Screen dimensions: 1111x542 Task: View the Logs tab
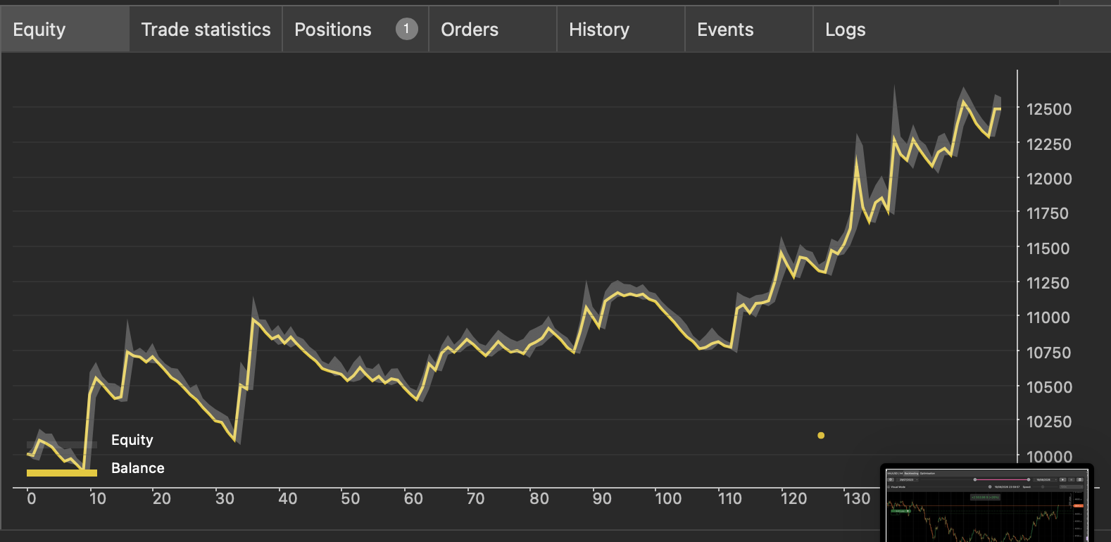coord(846,30)
